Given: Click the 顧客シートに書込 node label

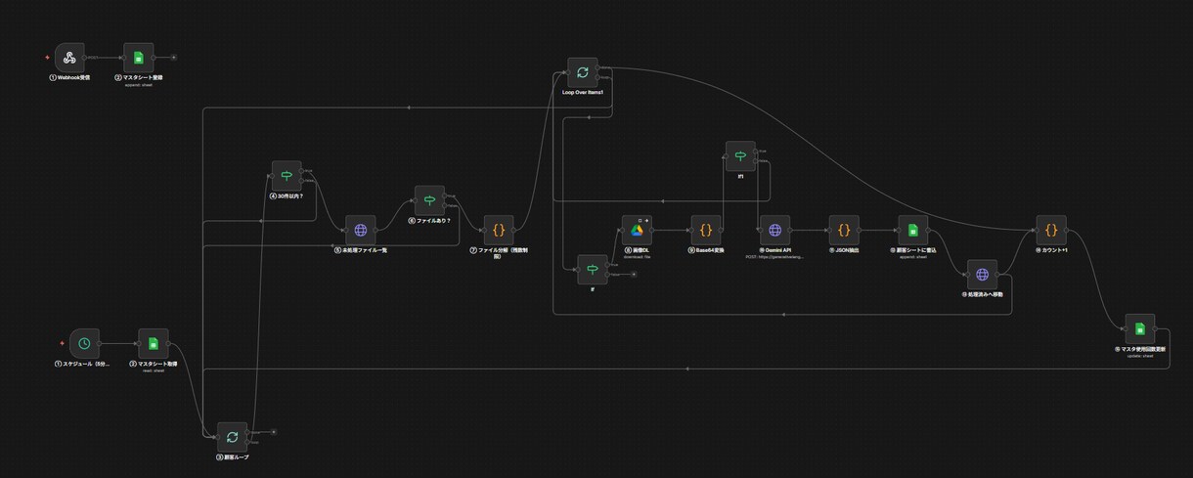Looking at the screenshot, I should pyautogui.click(x=912, y=250).
